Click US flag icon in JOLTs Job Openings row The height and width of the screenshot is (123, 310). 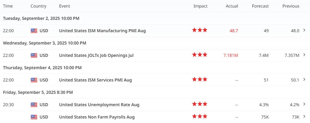[x=34, y=55]
